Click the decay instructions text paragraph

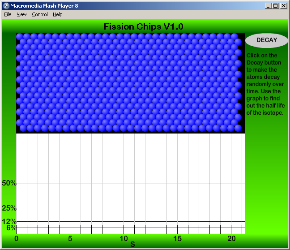coord(265,84)
